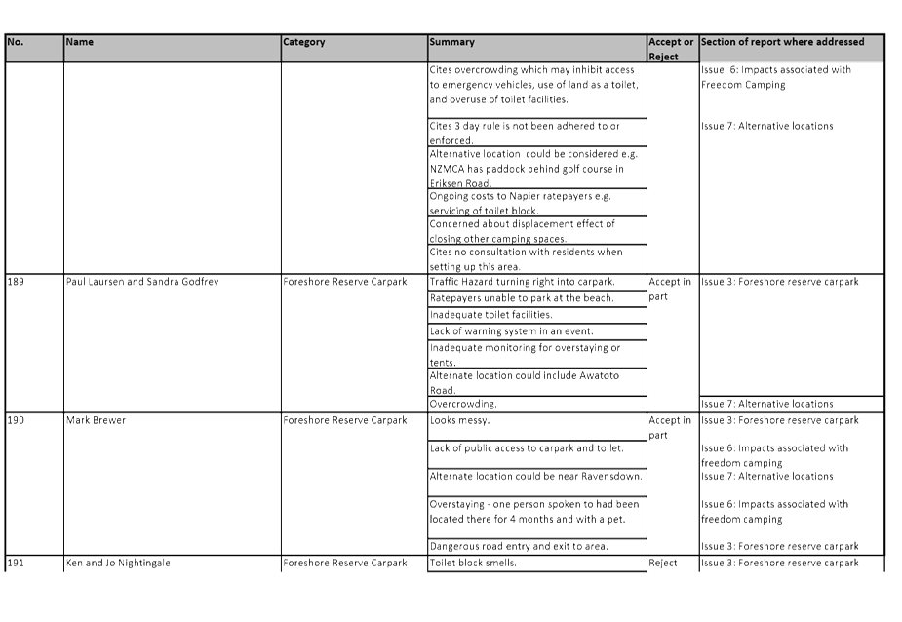This screenshot has height=622, width=902.
Task: Select 'Lack of warning system in an event'
Action: 537,332
